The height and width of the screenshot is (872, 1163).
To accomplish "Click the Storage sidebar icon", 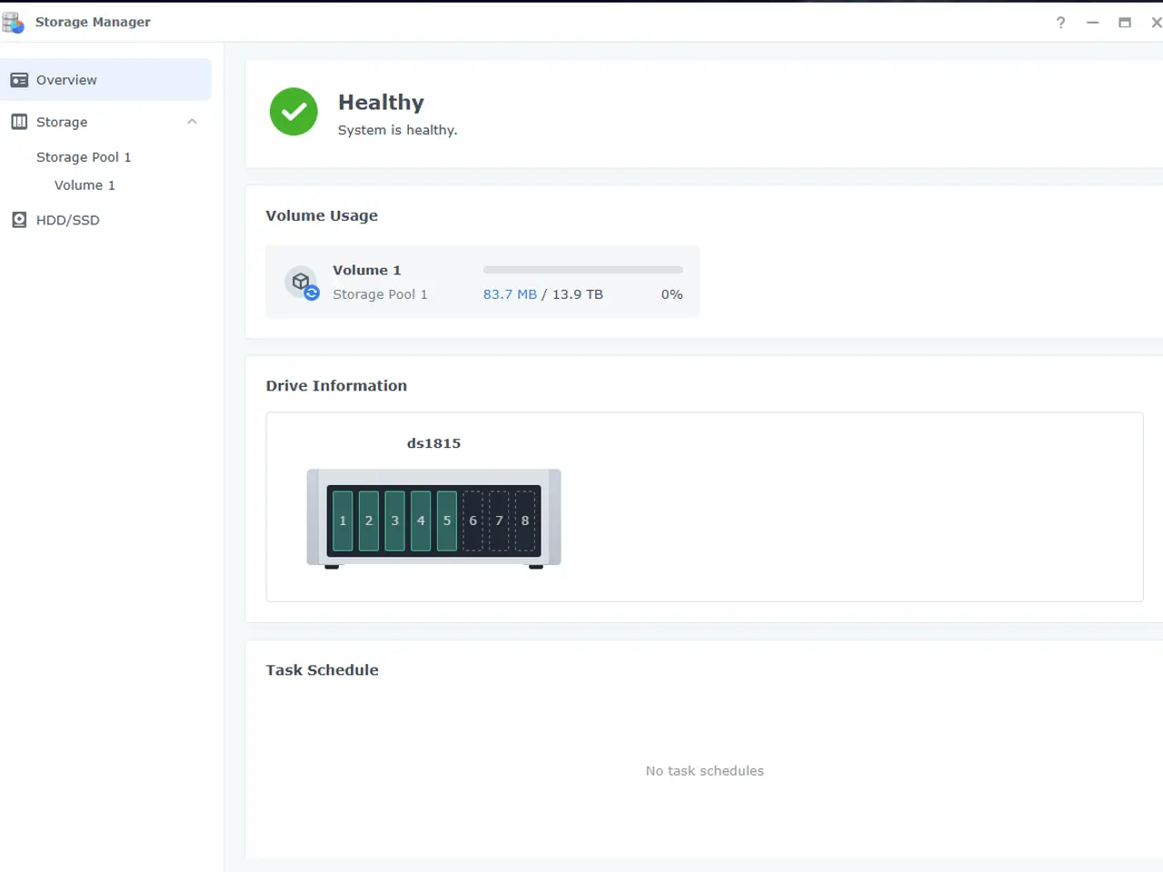I will (x=19, y=122).
